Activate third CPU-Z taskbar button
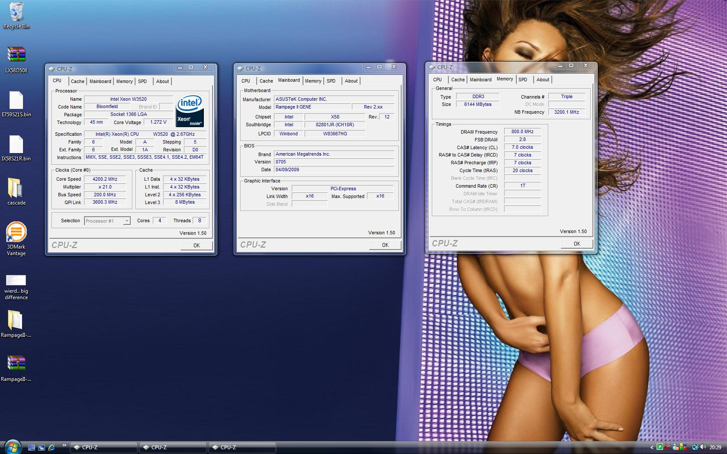Screen dimensions: 727x454 coord(242,448)
